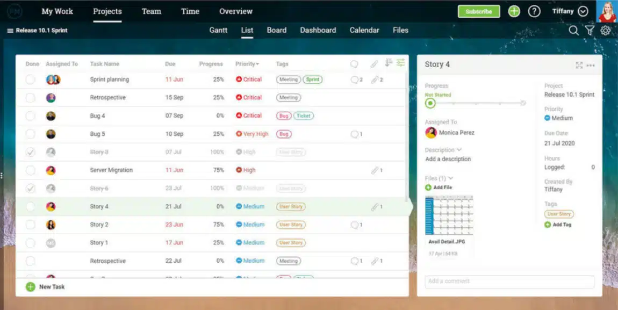The width and height of the screenshot is (618, 310).
Task: Click the Add File link text
Action: point(443,188)
